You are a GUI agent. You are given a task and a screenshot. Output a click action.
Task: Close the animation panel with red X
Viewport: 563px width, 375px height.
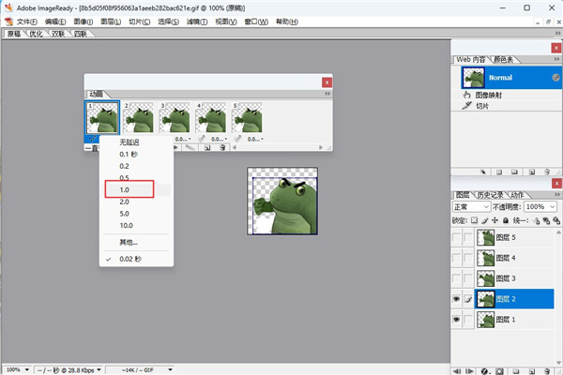pyautogui.click(x=327, y=82)
